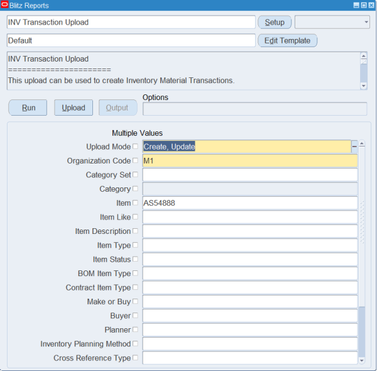
Task: Maximize the Blitz Reports window
Action: point(364,5)
